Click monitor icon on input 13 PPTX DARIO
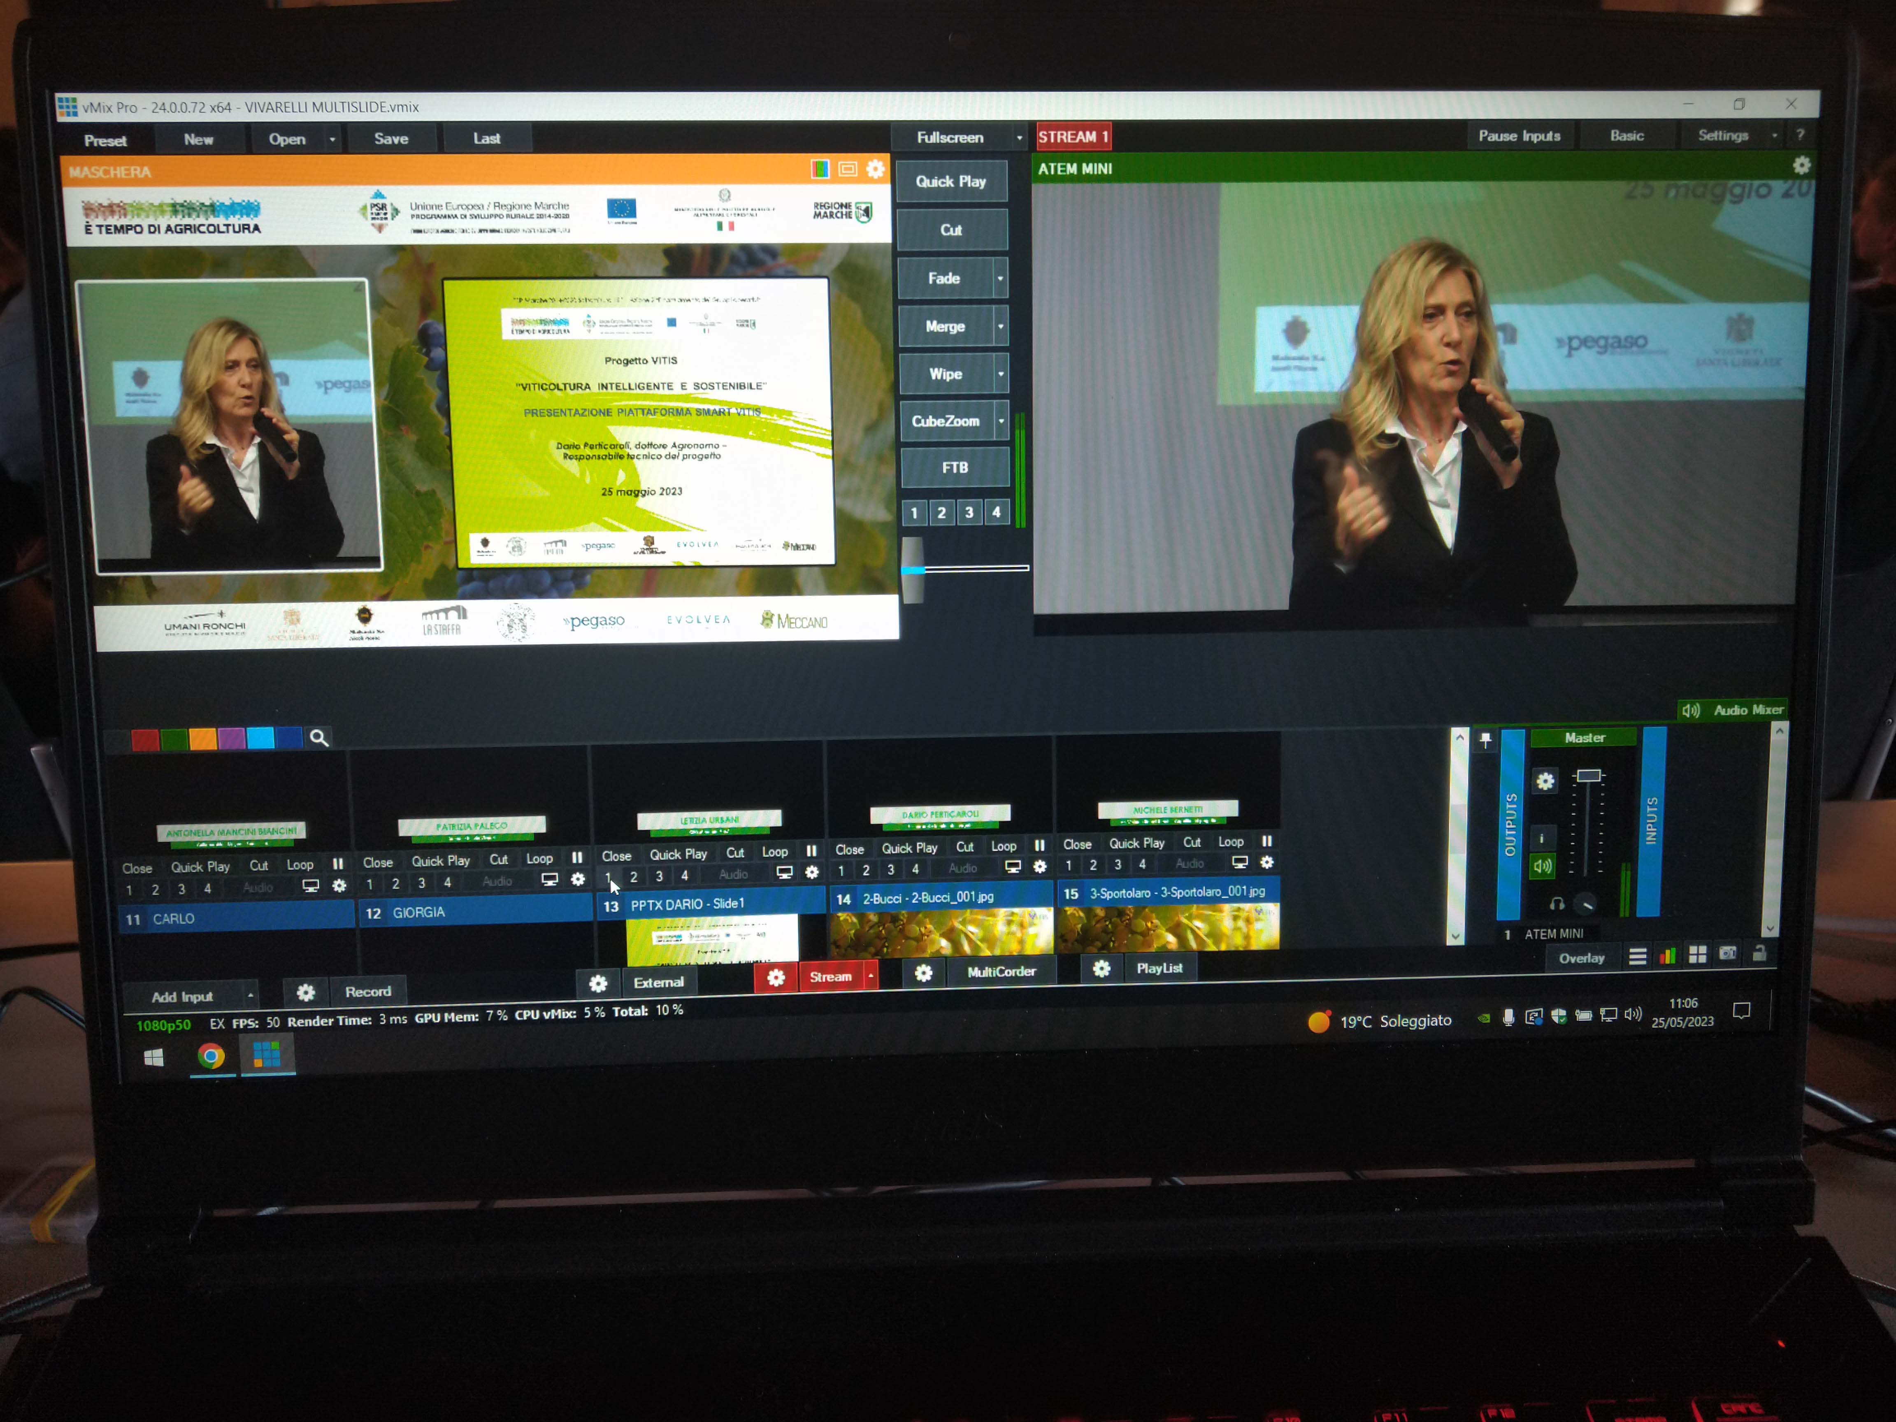The width and height of the screenshot is (1896, 1422). 784,872
